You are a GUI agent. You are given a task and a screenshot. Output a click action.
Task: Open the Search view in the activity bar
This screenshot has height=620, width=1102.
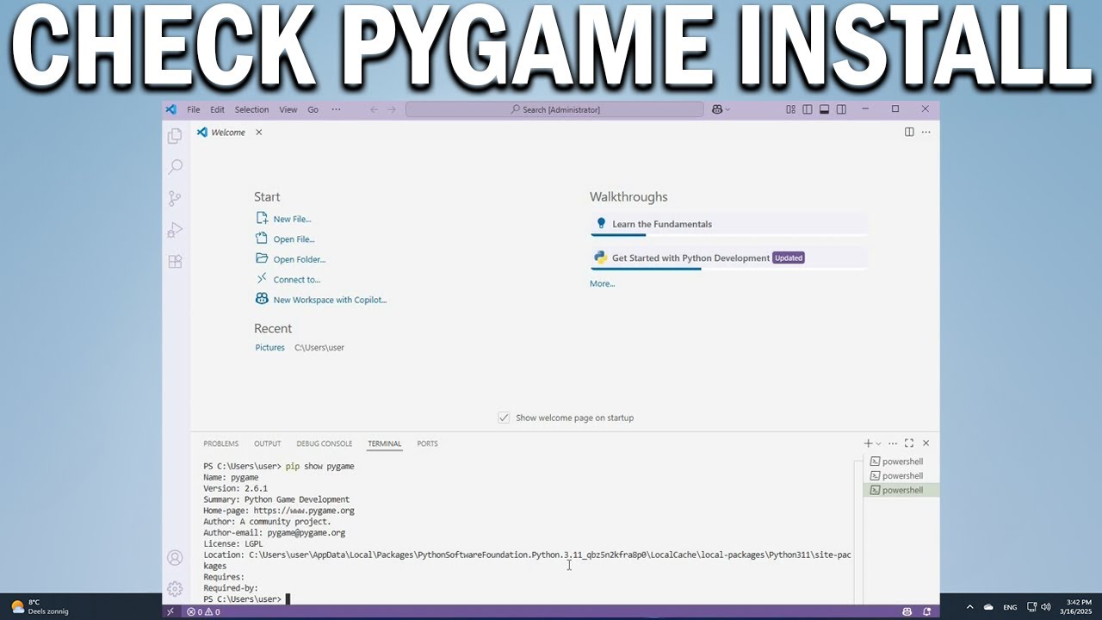pos(175,167)
